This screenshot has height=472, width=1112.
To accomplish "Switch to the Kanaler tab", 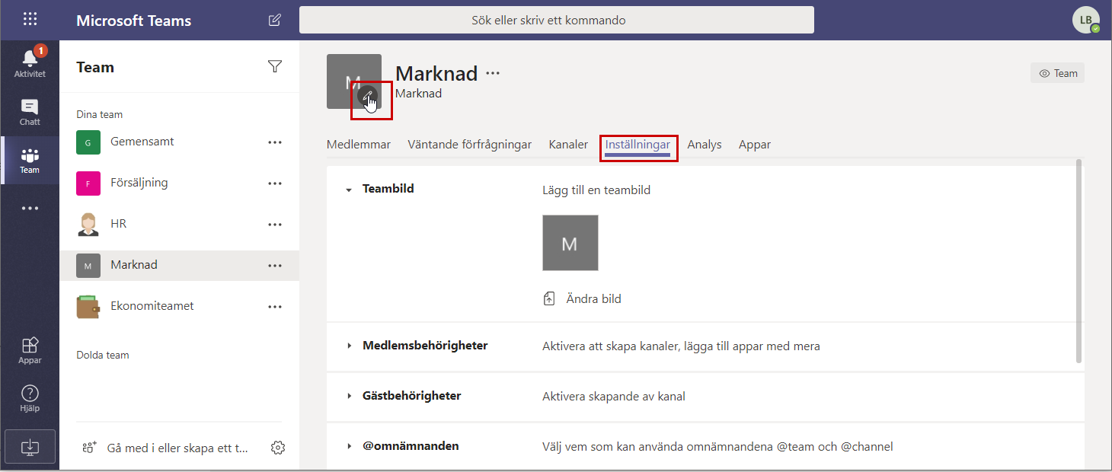I will tap(568, 145).
